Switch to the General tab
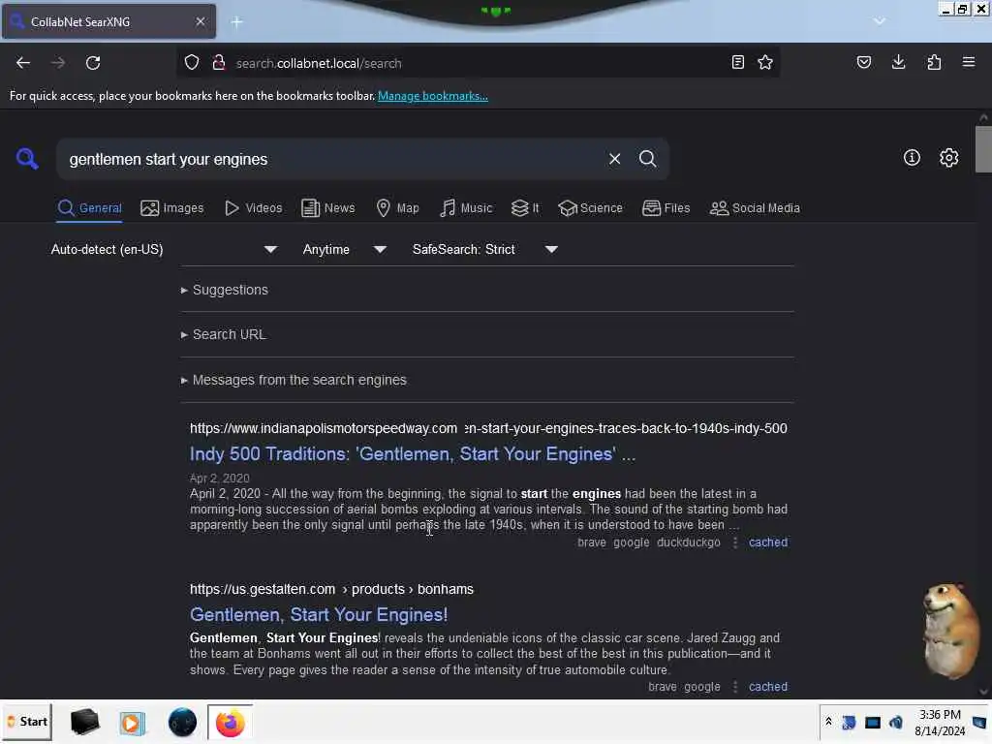 click(90, 208)
